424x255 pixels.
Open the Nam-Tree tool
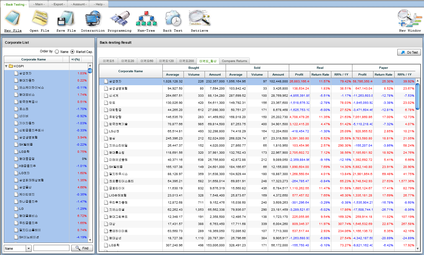(146, 19)
